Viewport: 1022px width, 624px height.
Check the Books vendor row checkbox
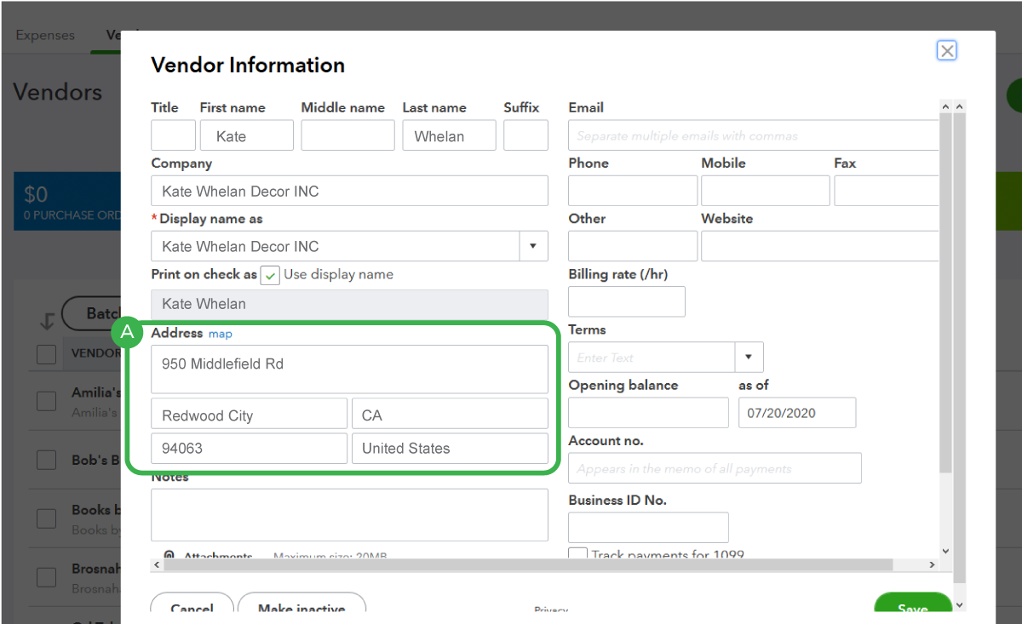point(46,518)
